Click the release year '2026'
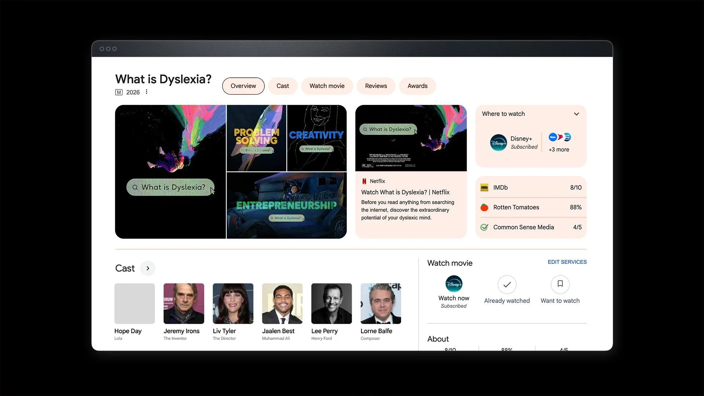The image size is (704, 396). point(133,92)
